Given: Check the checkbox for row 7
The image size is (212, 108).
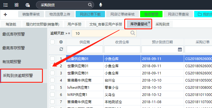Looking at the screenshot, I should click(x=52, y=102).
